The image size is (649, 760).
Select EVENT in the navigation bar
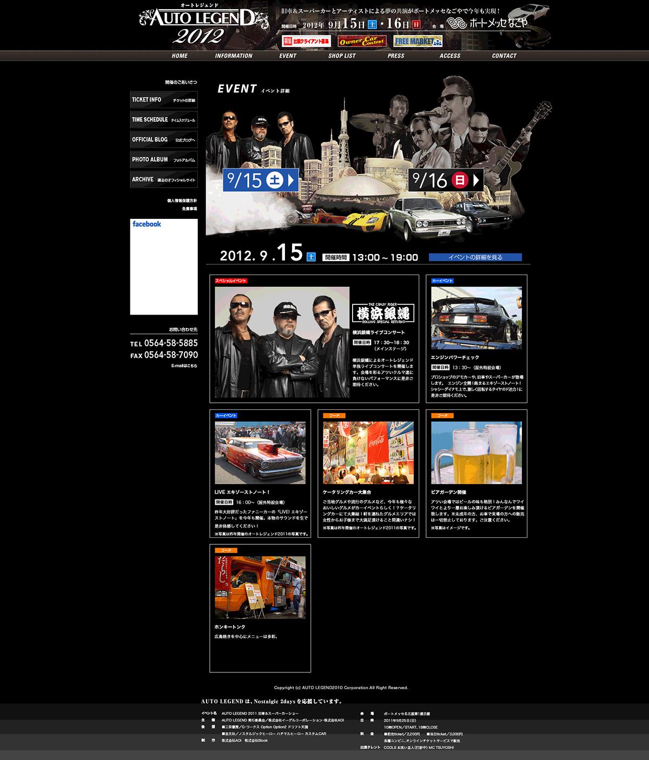click(x=288, y=56)
